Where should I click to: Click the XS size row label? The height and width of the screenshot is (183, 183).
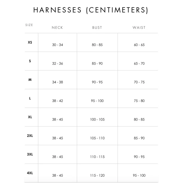[x=30, y=42]
